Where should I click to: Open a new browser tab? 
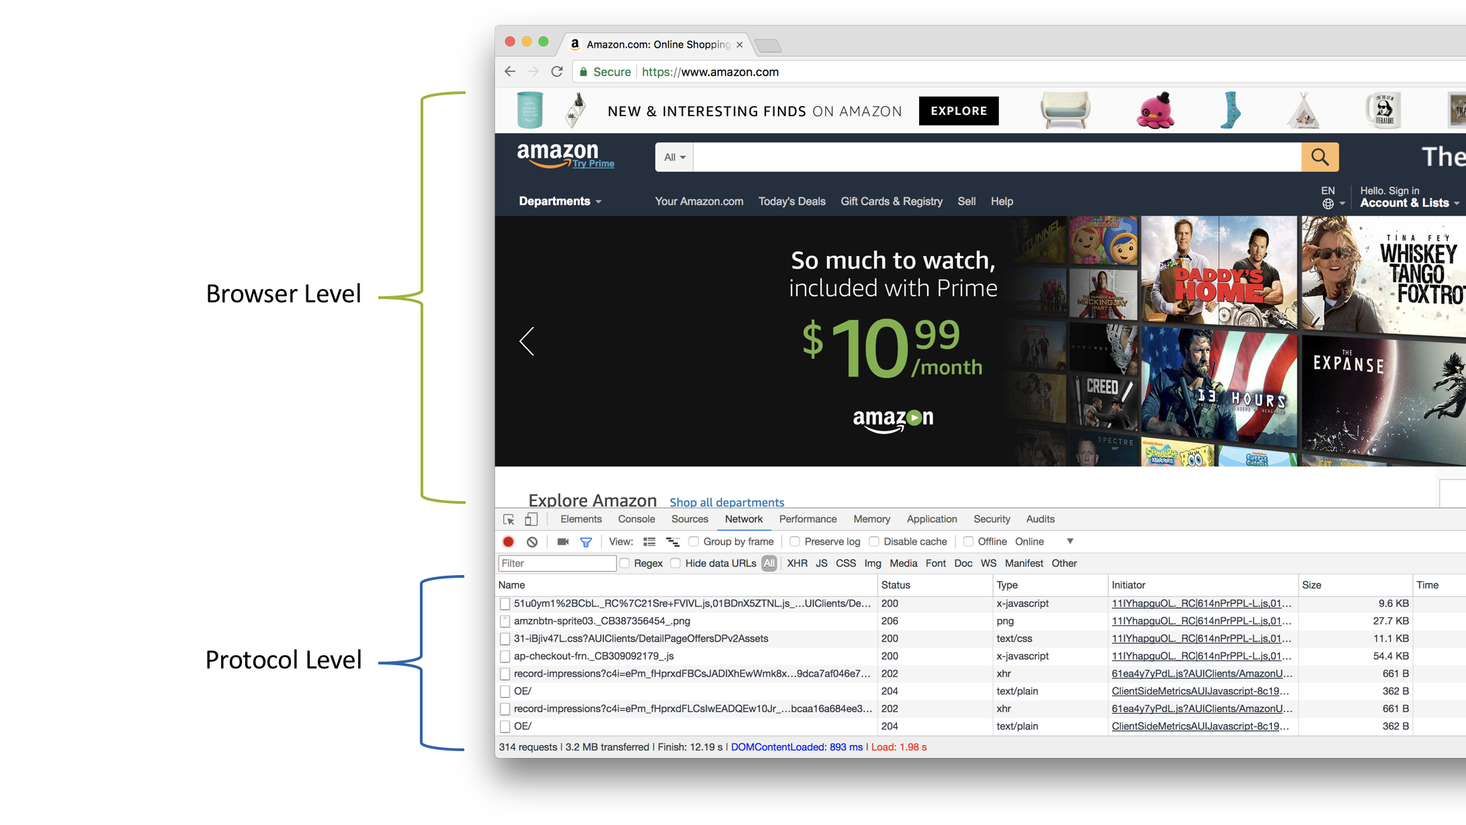click(x=768, y=46)
